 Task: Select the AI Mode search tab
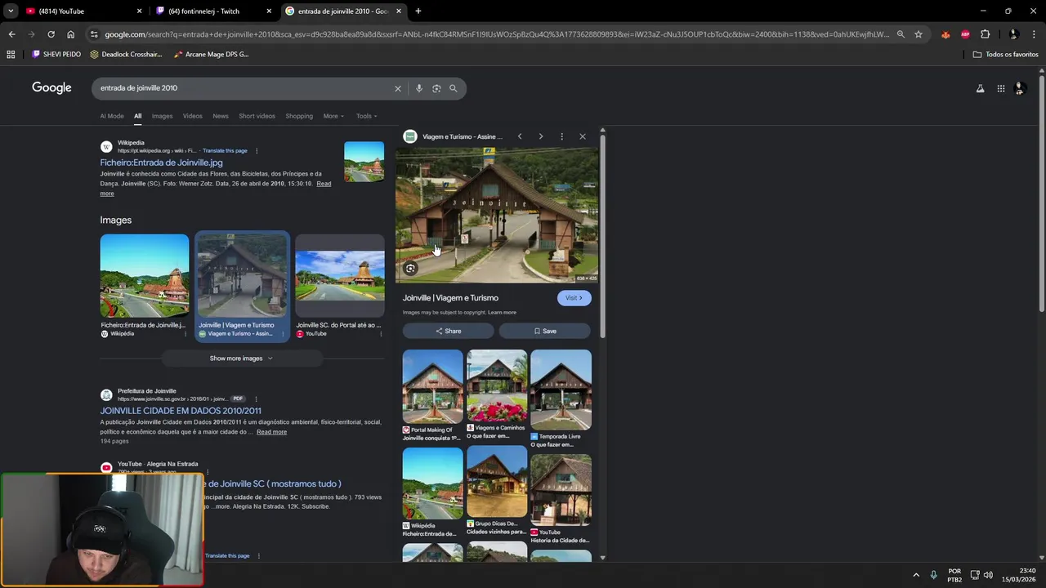point(112,116)
